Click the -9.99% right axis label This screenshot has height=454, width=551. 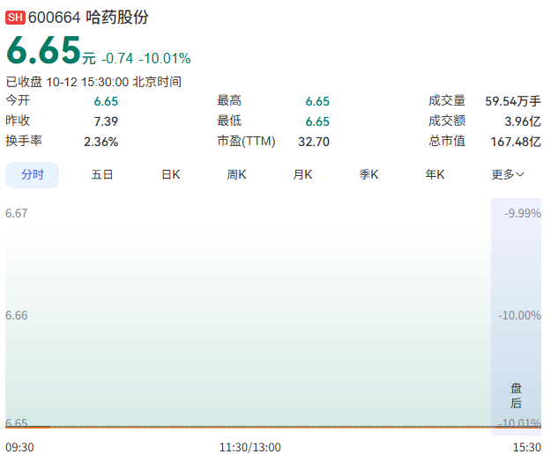click(523, 213)
